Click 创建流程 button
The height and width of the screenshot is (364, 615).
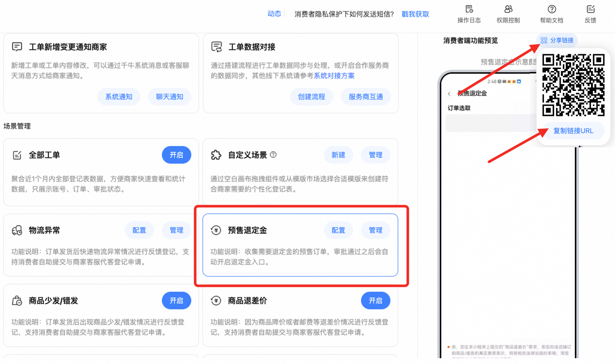(x=311, y=97)
